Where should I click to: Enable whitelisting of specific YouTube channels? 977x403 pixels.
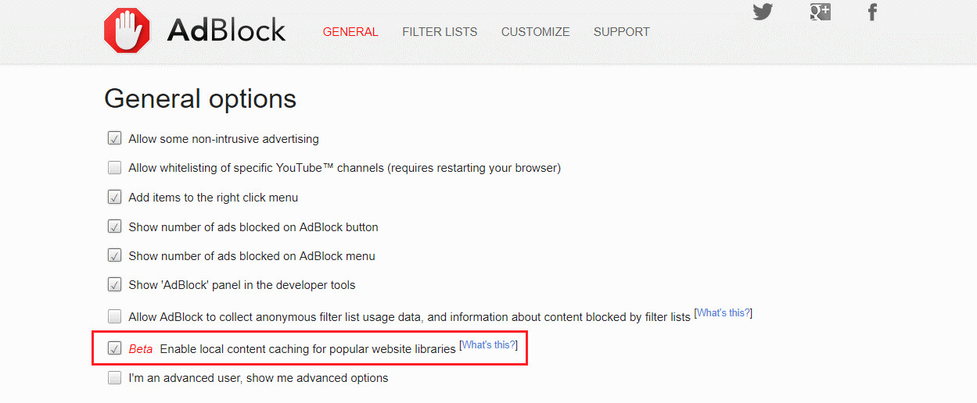coord(115,168)
